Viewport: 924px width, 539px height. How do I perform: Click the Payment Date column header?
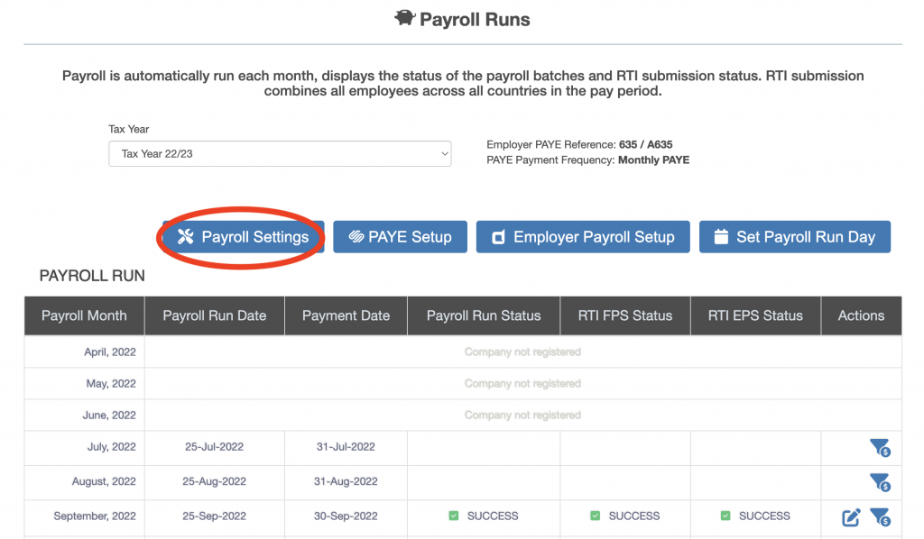(x=346, y=315)
